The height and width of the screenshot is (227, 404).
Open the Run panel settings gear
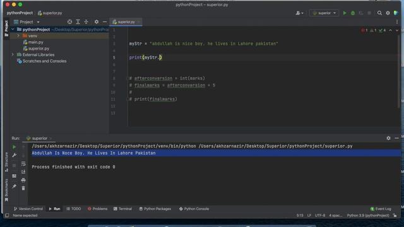click(x=388, y=138)
